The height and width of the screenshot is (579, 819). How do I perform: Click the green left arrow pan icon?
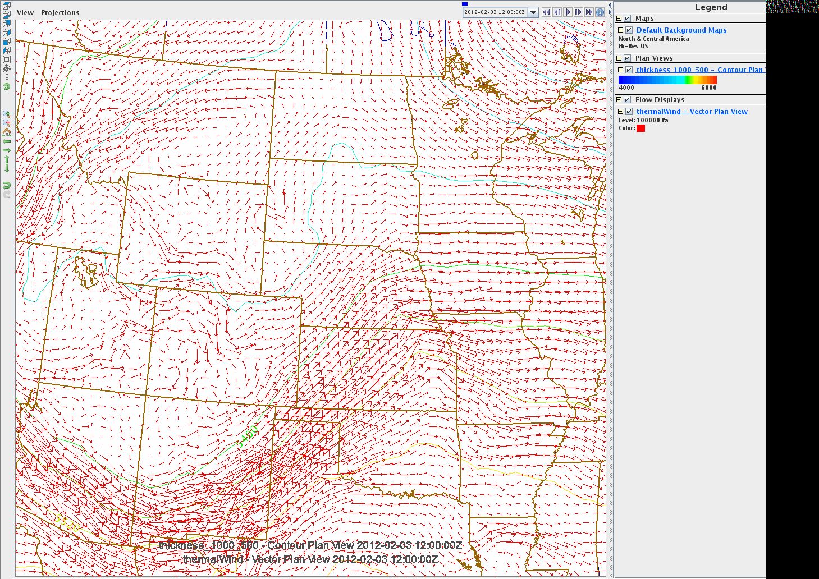[x=7, y=141]
